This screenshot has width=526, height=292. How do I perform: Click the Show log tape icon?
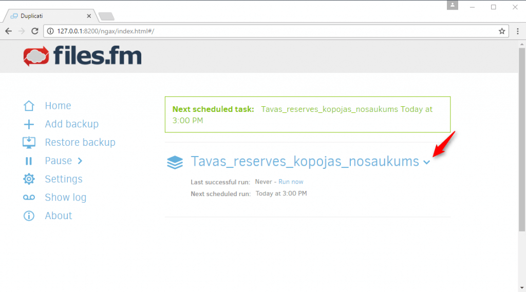pyautogui.click(x=29, y=198)
